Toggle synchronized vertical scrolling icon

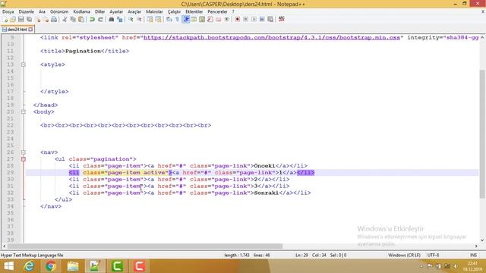pyautogui.click(x=150, y=19)
